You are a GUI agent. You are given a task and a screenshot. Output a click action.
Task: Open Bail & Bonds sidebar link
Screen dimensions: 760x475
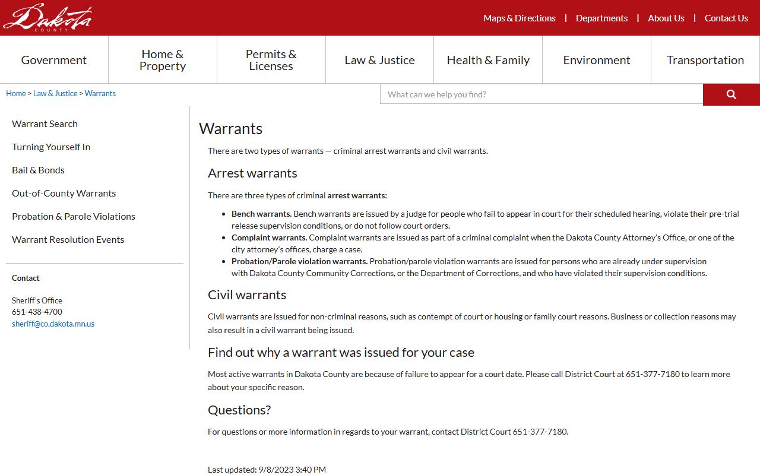coord(38,170)
